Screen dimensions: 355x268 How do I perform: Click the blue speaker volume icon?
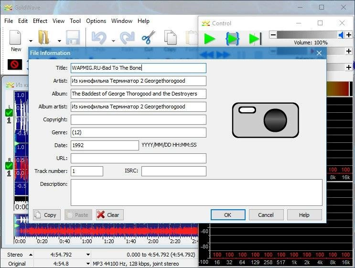click(x=341, y=35)
